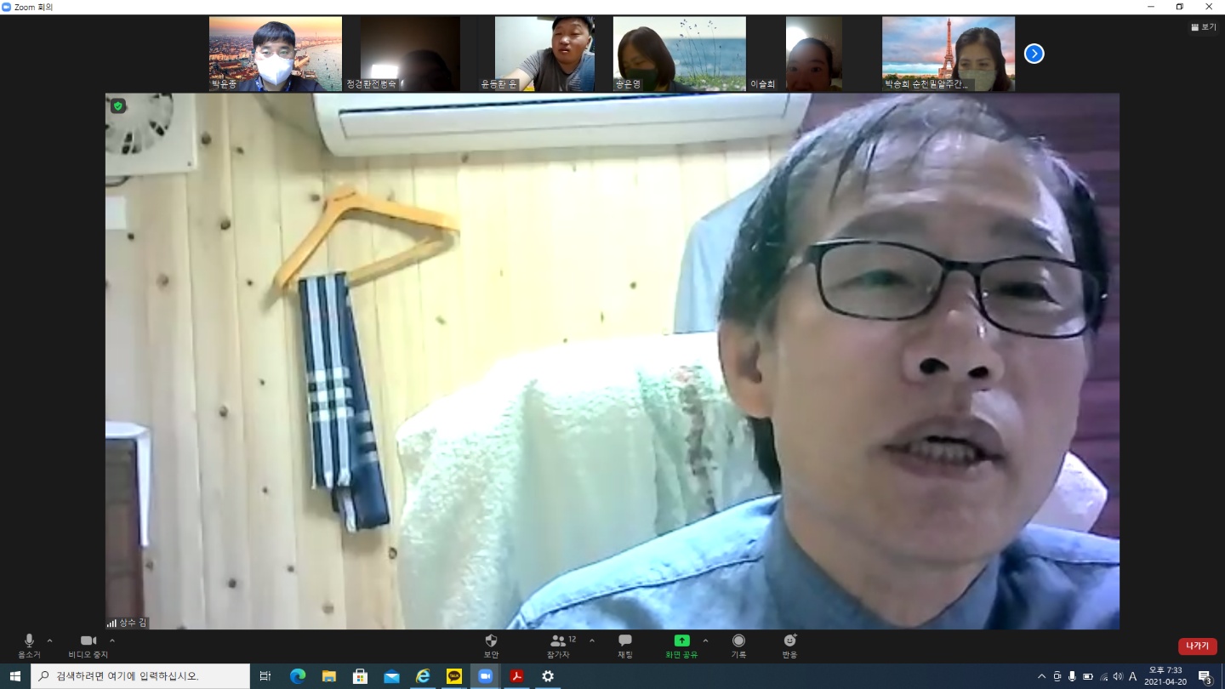Image resolution: width=1225 pixels, height=689 pixels.
Task: Click the Windows taskbar search box
Action: tap(140, 676)
